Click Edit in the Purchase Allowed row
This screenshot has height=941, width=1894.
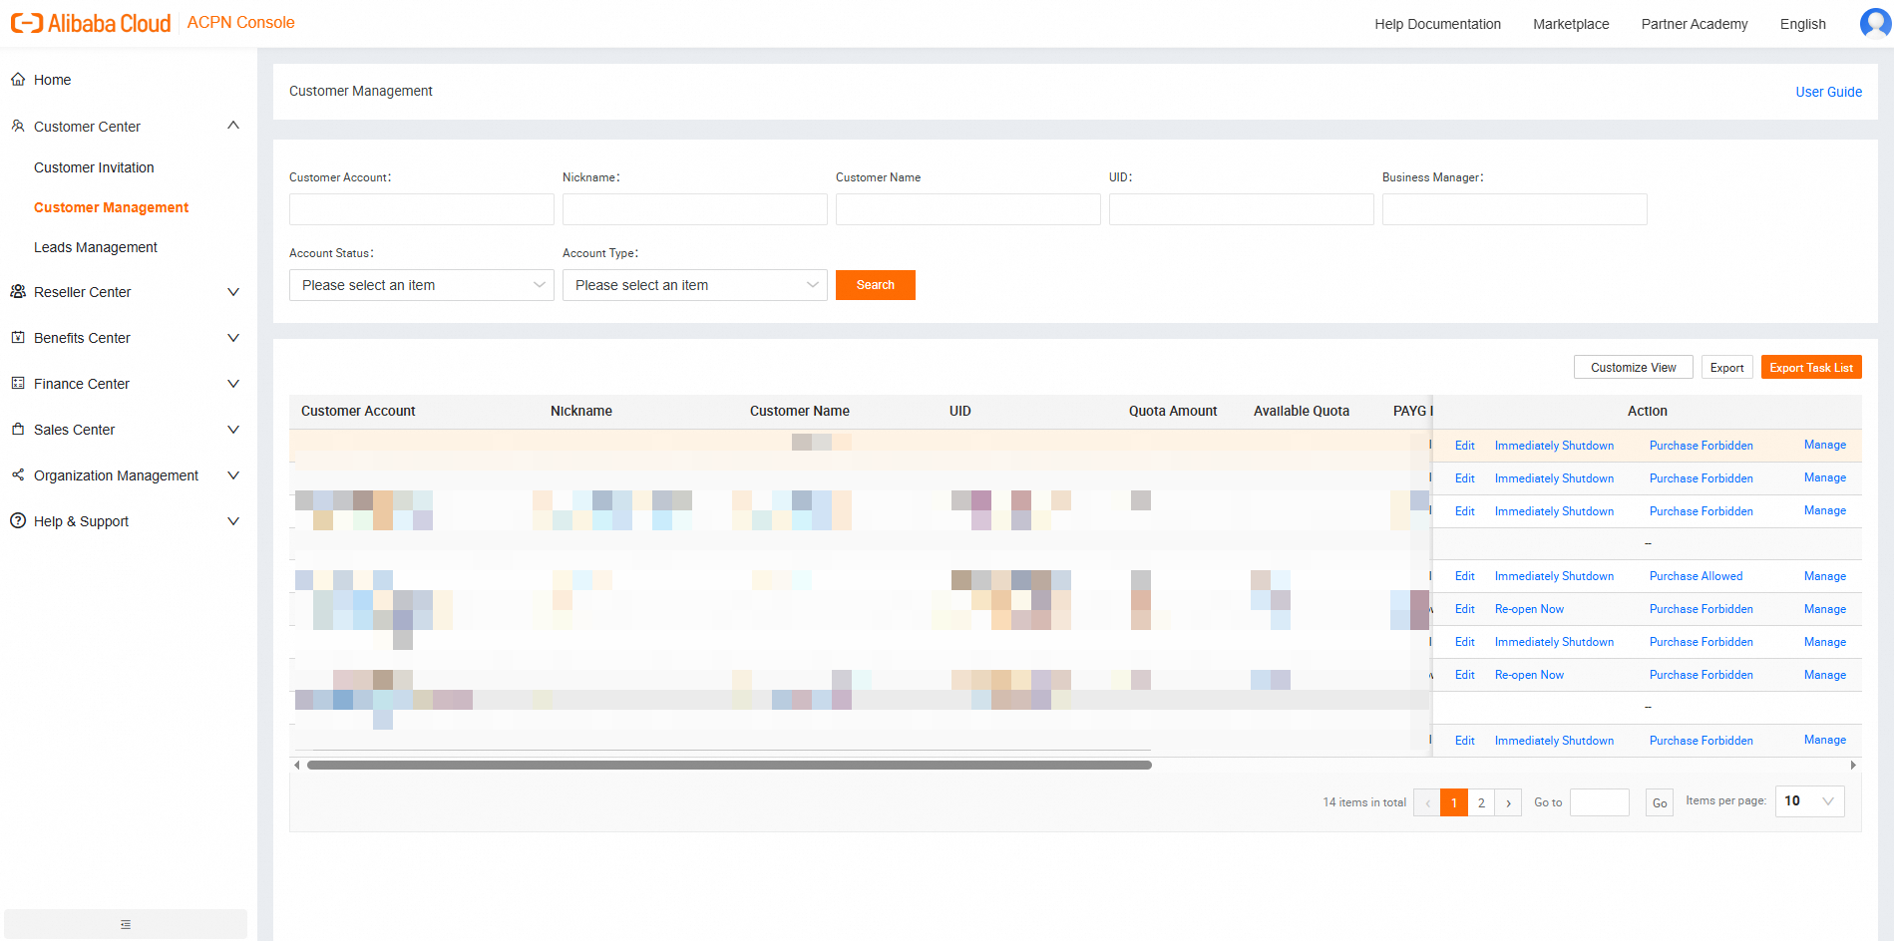pos(1465,576)
